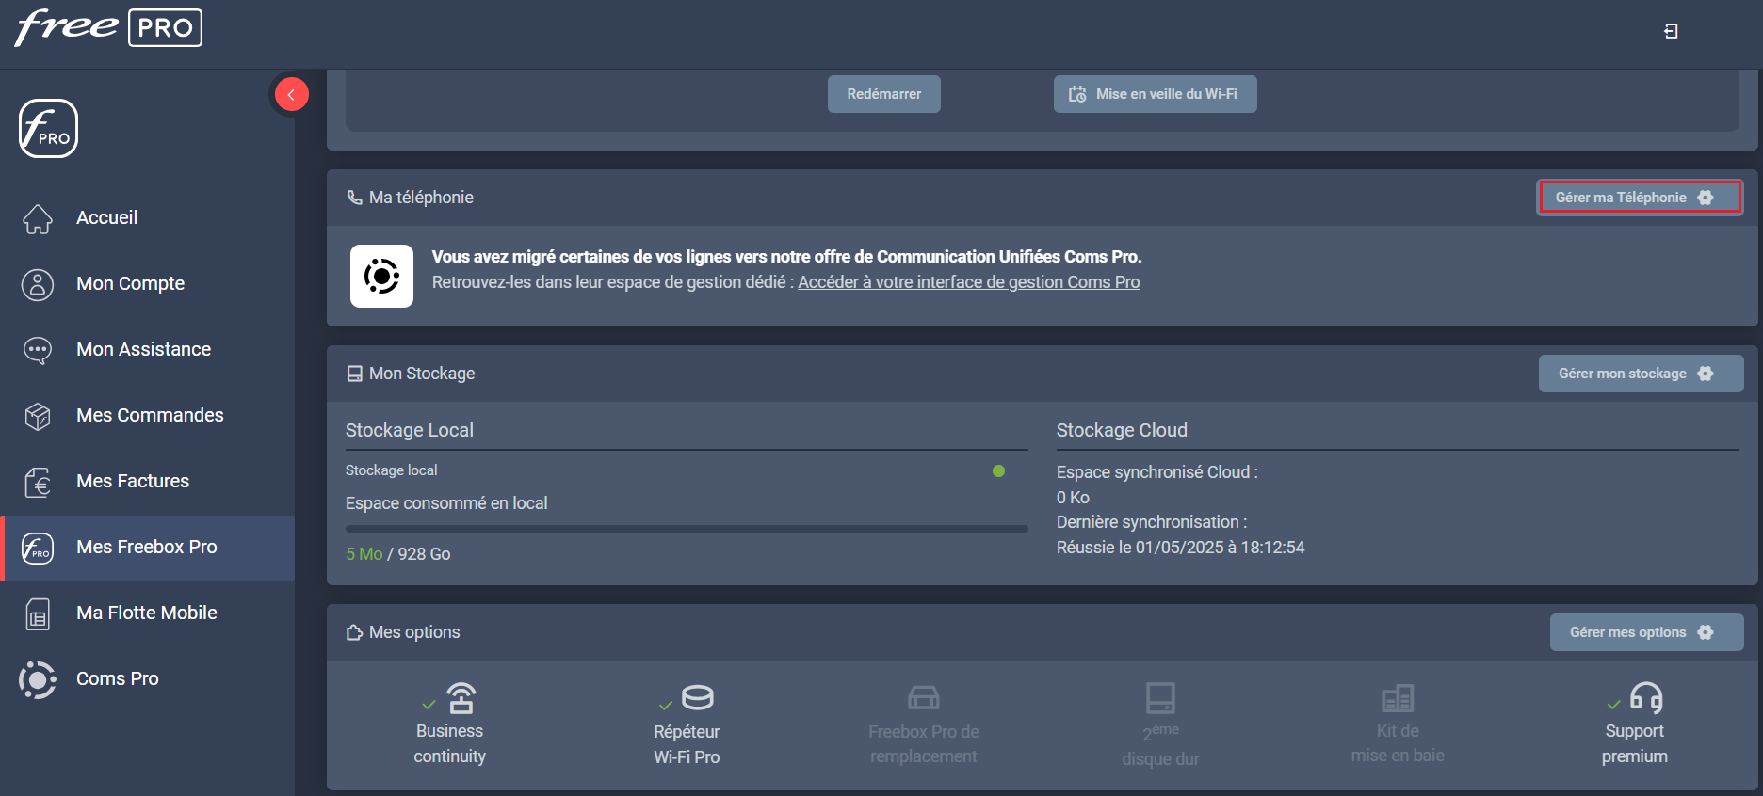
Task: Click the logout icon in top bar
Action: pyautogui.click(x=1671, y=31)
